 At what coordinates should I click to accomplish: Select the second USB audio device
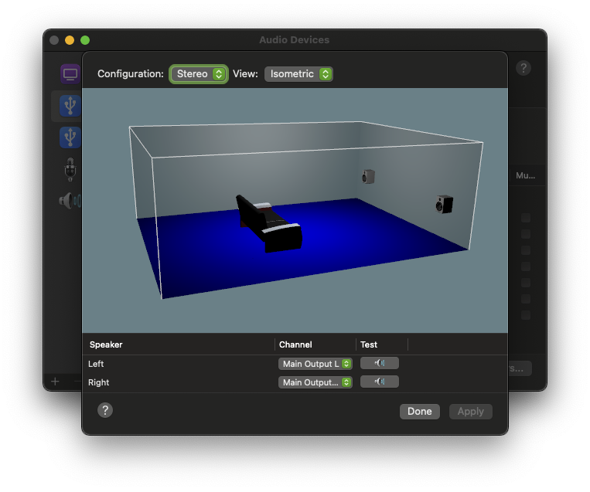tap(70, 137)
